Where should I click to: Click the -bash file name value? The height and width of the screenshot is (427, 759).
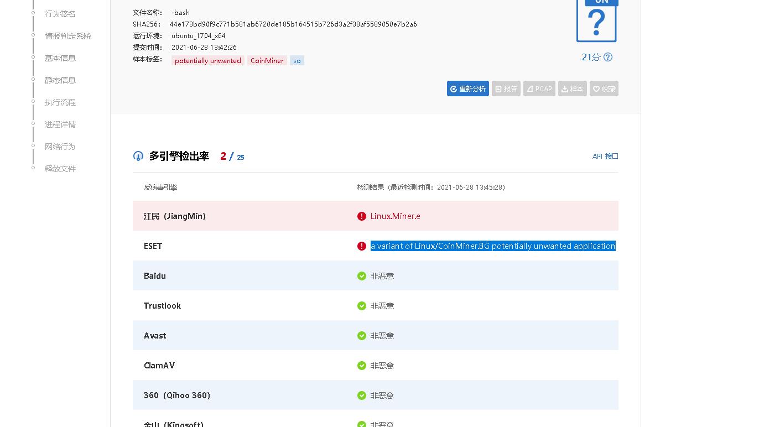pos(180,13)
